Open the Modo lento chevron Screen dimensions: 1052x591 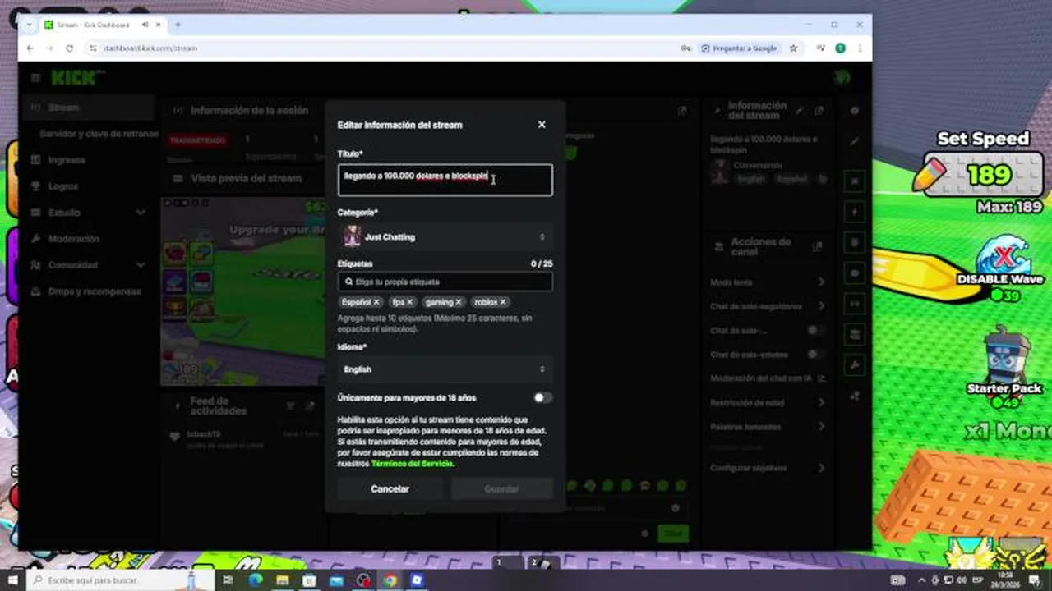[x=821, y=282]
